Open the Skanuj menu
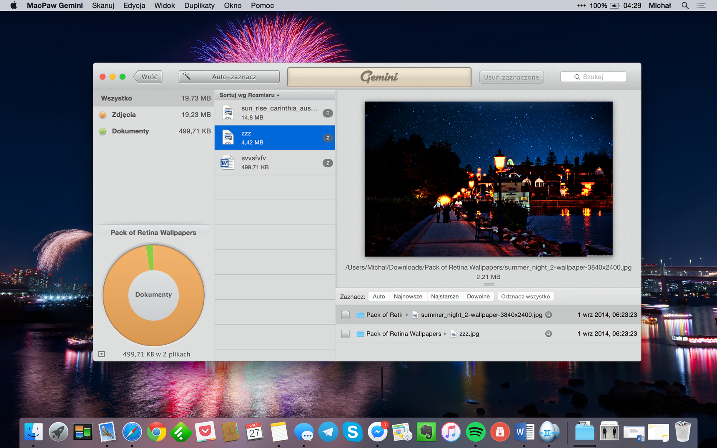The height and width of the screenshot is (448, 717). click(103, 5)
